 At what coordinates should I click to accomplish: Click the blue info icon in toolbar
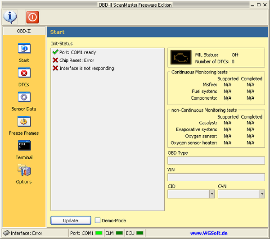10,17
